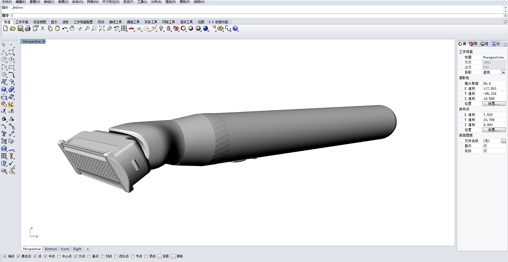The image size is (508, 262).
Task: Click the Explode tool icon
Action: tap(11, 104)
